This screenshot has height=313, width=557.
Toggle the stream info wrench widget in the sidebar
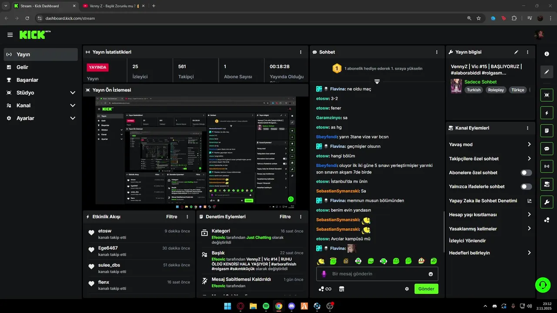point(547,202)
